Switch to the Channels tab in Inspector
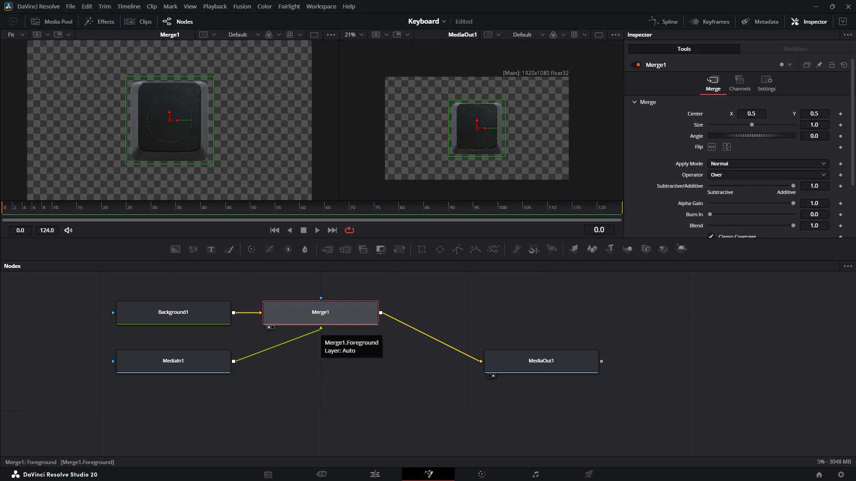This screenshot has width=856, height=481. point(739,83)
